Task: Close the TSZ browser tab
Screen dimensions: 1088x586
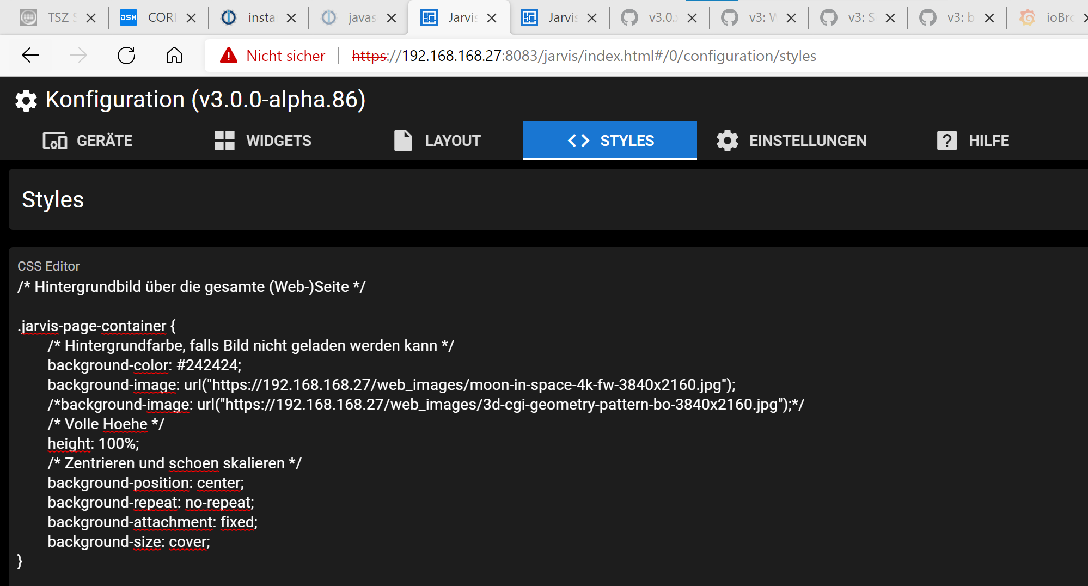Action: point(91,18)
